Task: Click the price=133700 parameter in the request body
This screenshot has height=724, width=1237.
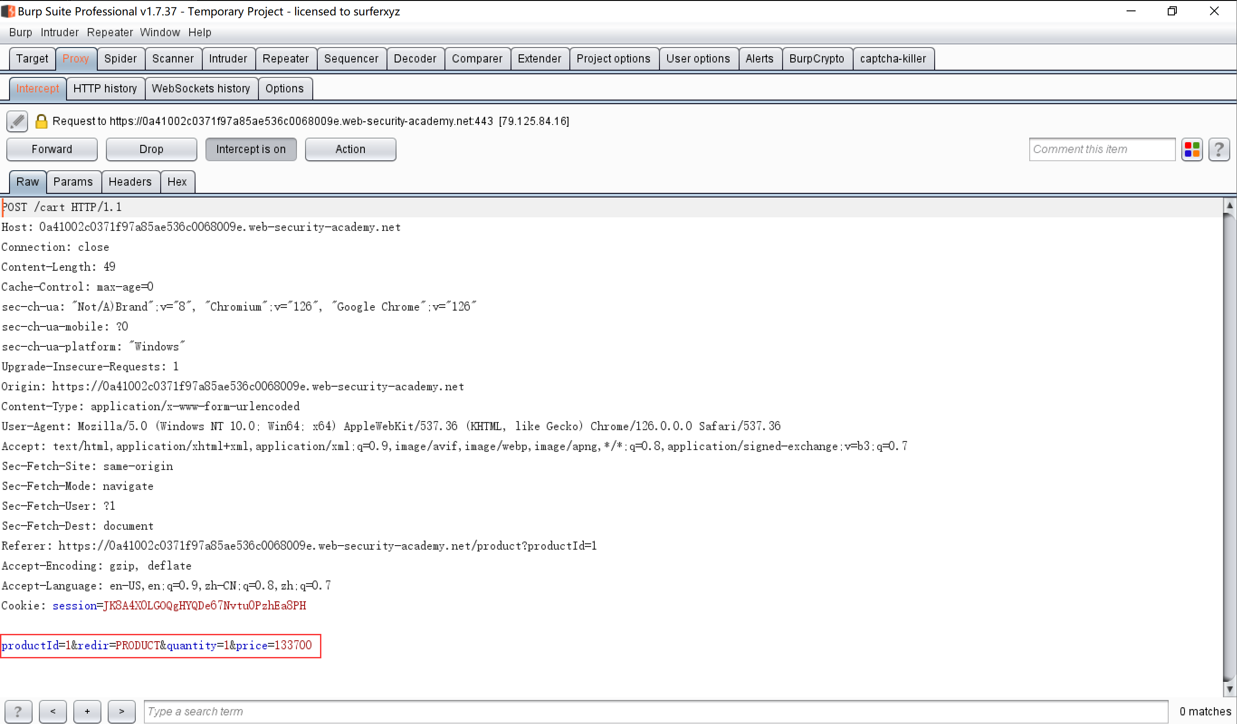Action: (274, 645)
